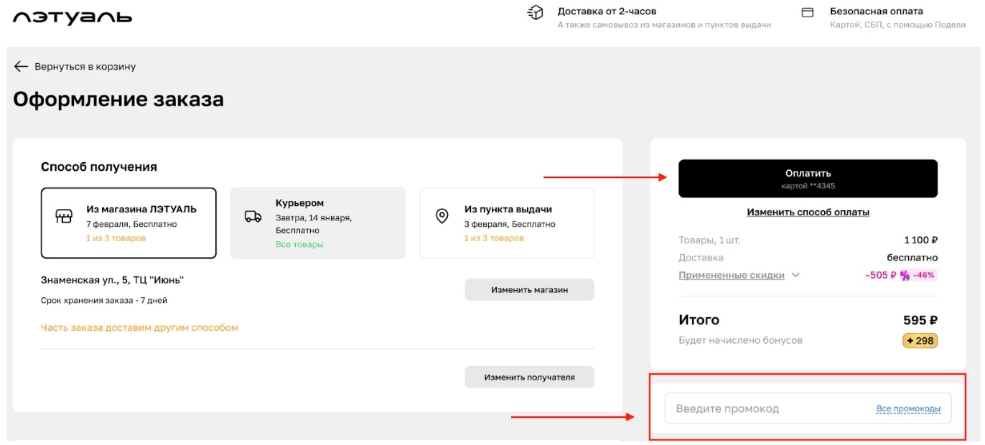985x445 pixels.
Task: Click the truck icon in Курьером card
Action: click(x=252, y=217)
